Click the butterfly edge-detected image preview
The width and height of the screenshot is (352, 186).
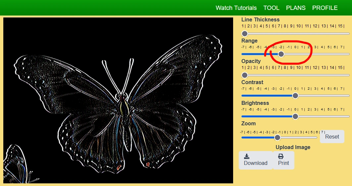click(x=118, y=100)
